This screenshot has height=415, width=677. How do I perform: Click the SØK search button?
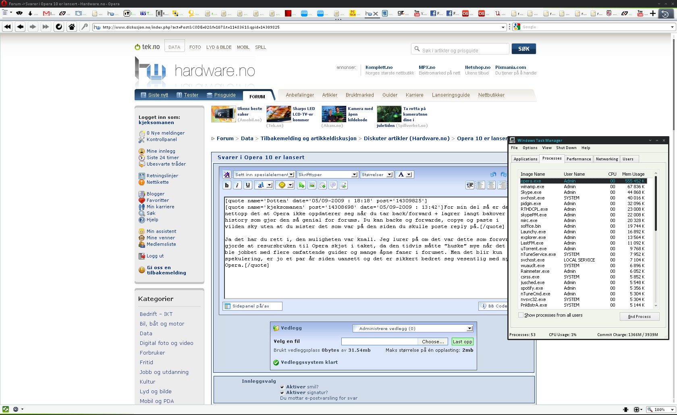524,49
